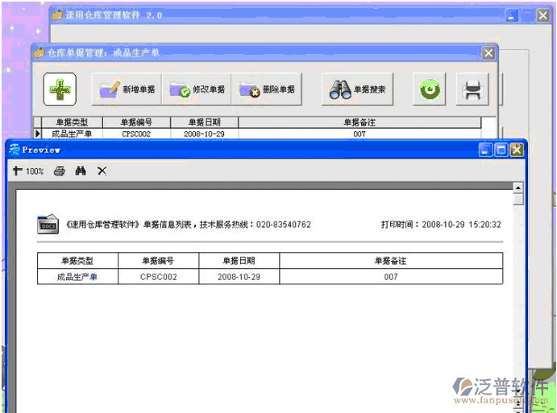Click the 新增单据 button
Screen dimensions: 557x413
(x=127, y=89)
